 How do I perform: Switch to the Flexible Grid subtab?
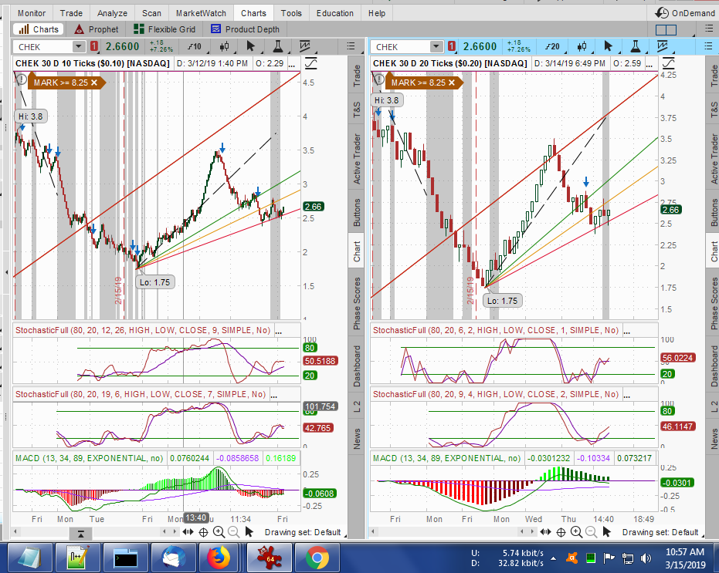click(164, 29)
